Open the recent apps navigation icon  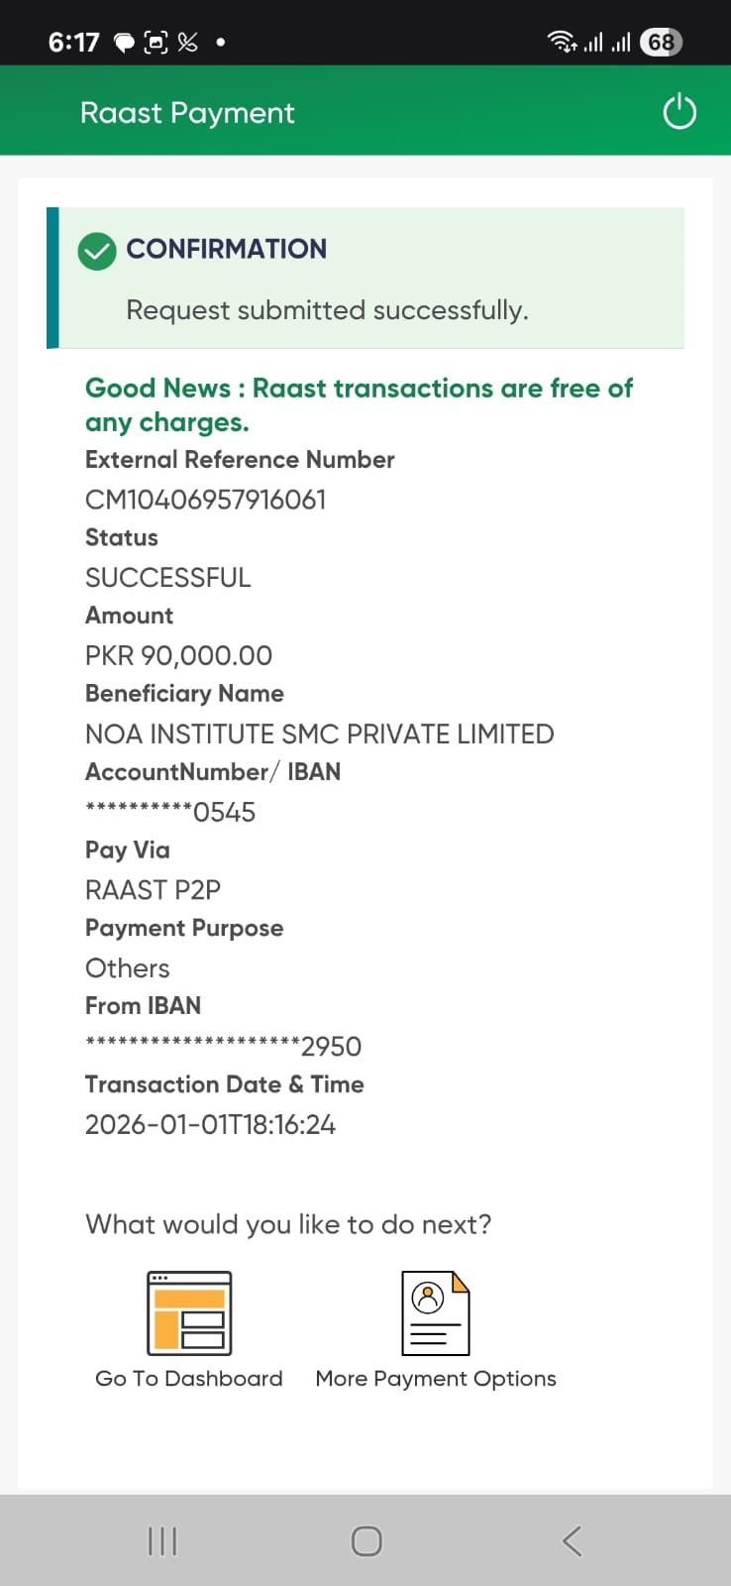pos(162,1540)
